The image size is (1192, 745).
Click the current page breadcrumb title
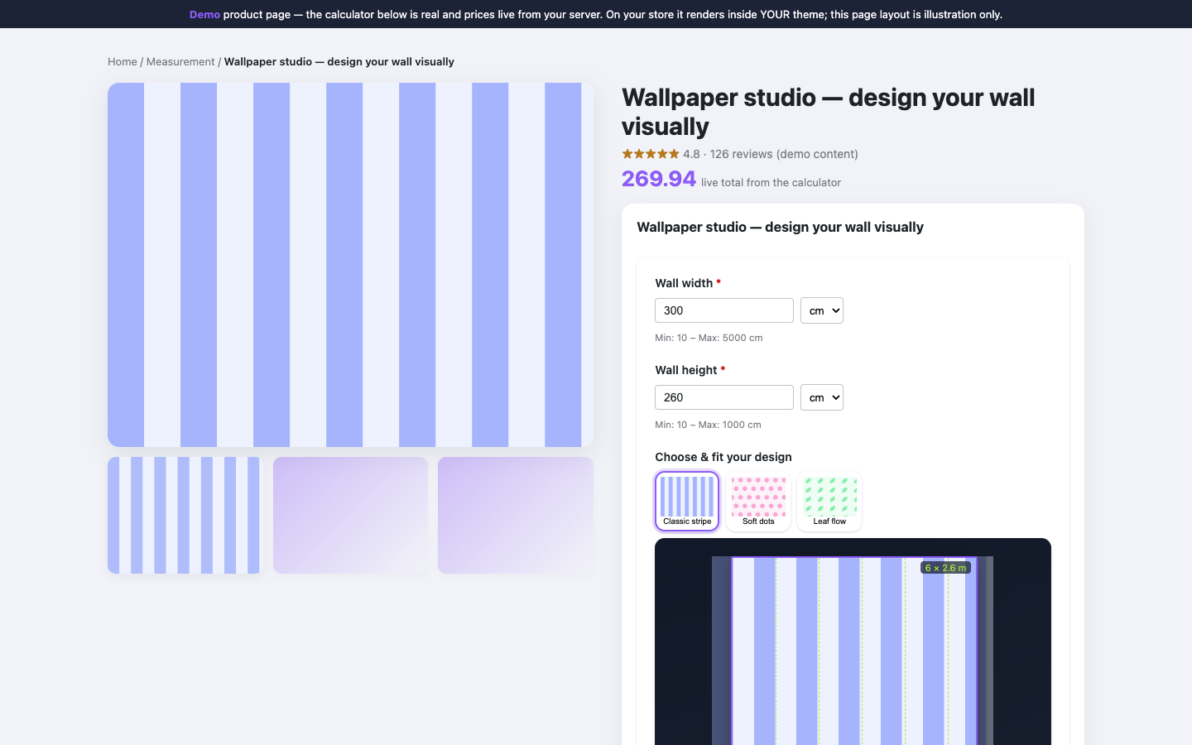click(x=339, y=62)
